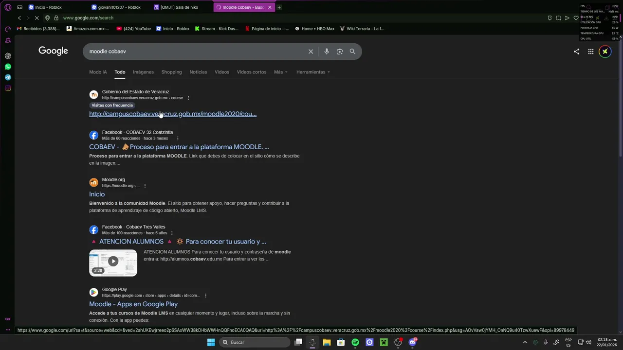Switch to the [QMJT] Sala de niko tab
Viewport: 623px width, 350px height.
point(181,7)
